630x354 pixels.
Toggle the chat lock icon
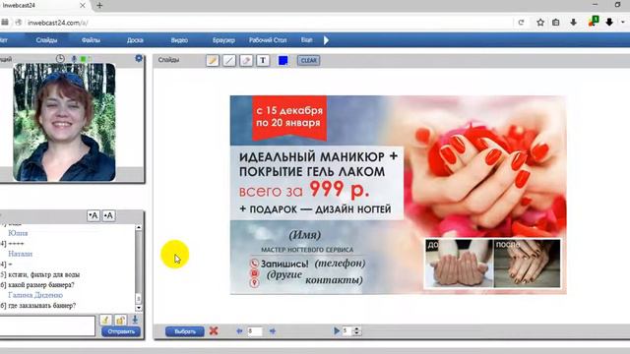pyautogui.click(x=120, y=320)
